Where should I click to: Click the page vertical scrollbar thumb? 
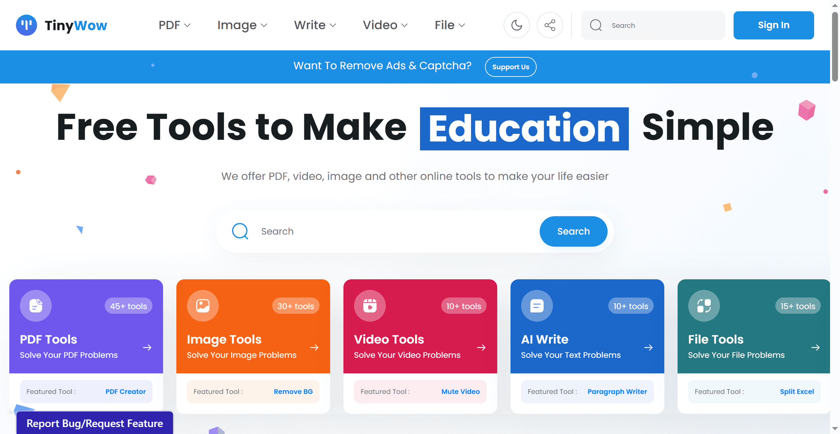click(835, 46)
